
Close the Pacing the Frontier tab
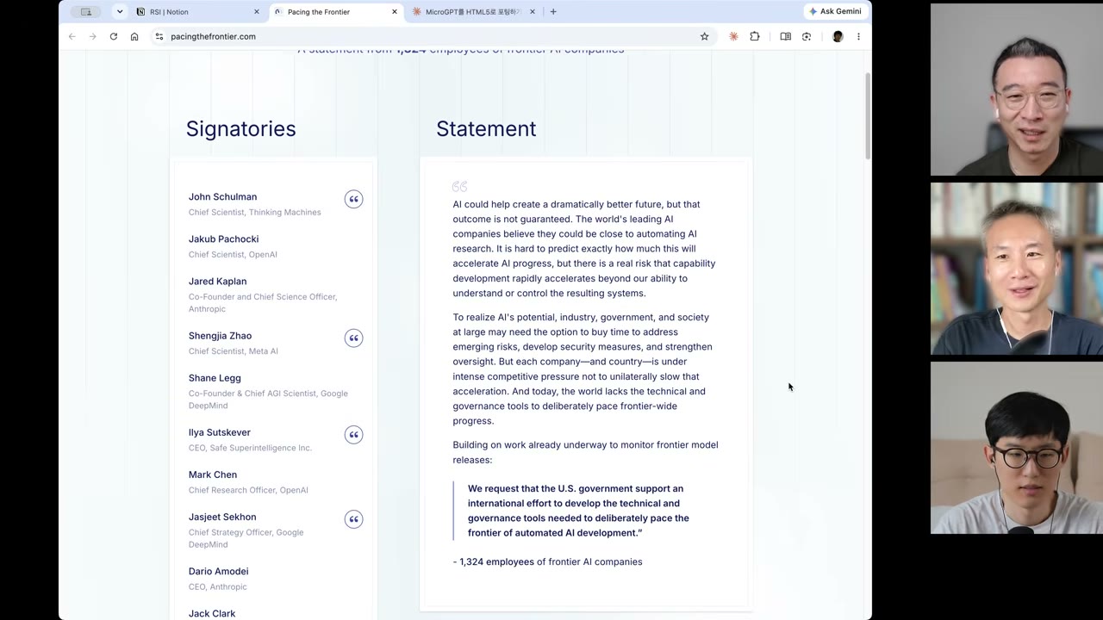(x=395, y=11)
